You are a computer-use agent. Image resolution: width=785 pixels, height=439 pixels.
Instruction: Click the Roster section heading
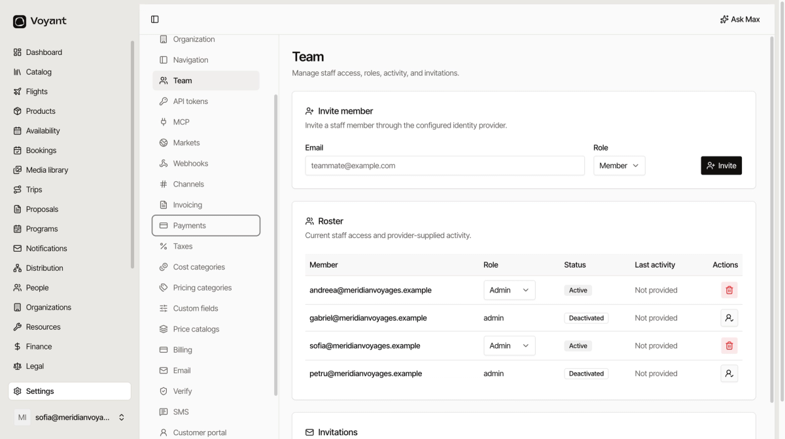click(x=330, y=221)
